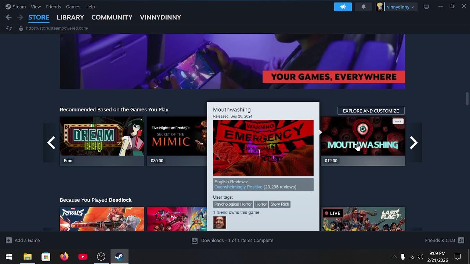Viewport: 470px width, 264px height.
Task: Open the Friends & Chat icon
Action: (x=462, y=241)
